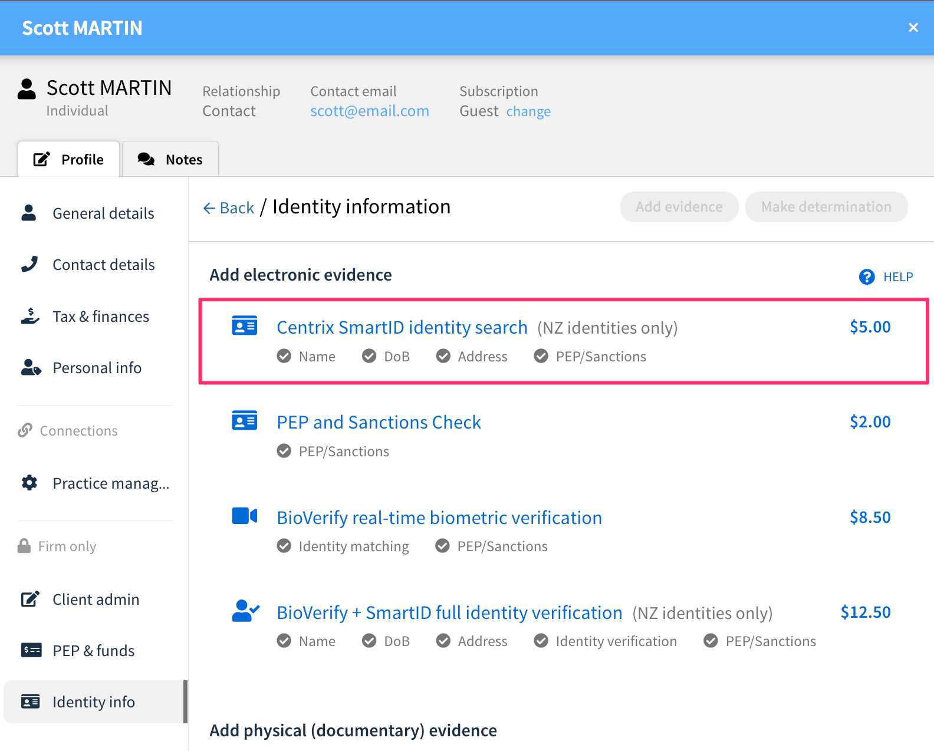Click the Make determination button
The width and height of the screenshot is (934, 751).
pyautogui.click(x=827, y=207)
